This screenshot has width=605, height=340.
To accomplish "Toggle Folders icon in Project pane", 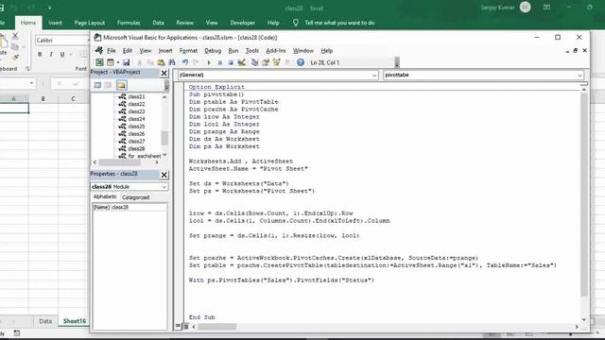I will 122,85.
